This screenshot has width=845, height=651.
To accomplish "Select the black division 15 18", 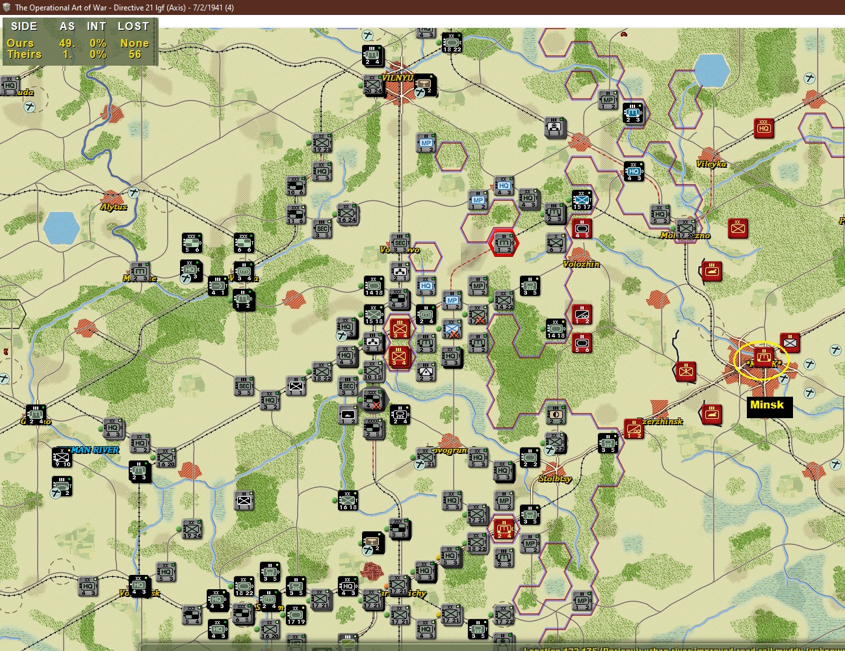I will 374,314.
